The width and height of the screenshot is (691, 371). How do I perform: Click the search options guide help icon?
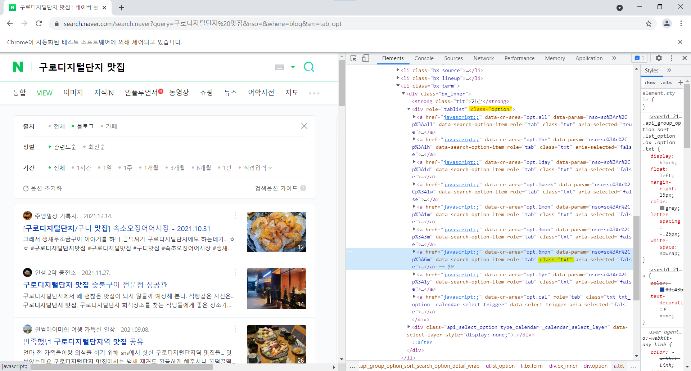click(x=303, y=188)
